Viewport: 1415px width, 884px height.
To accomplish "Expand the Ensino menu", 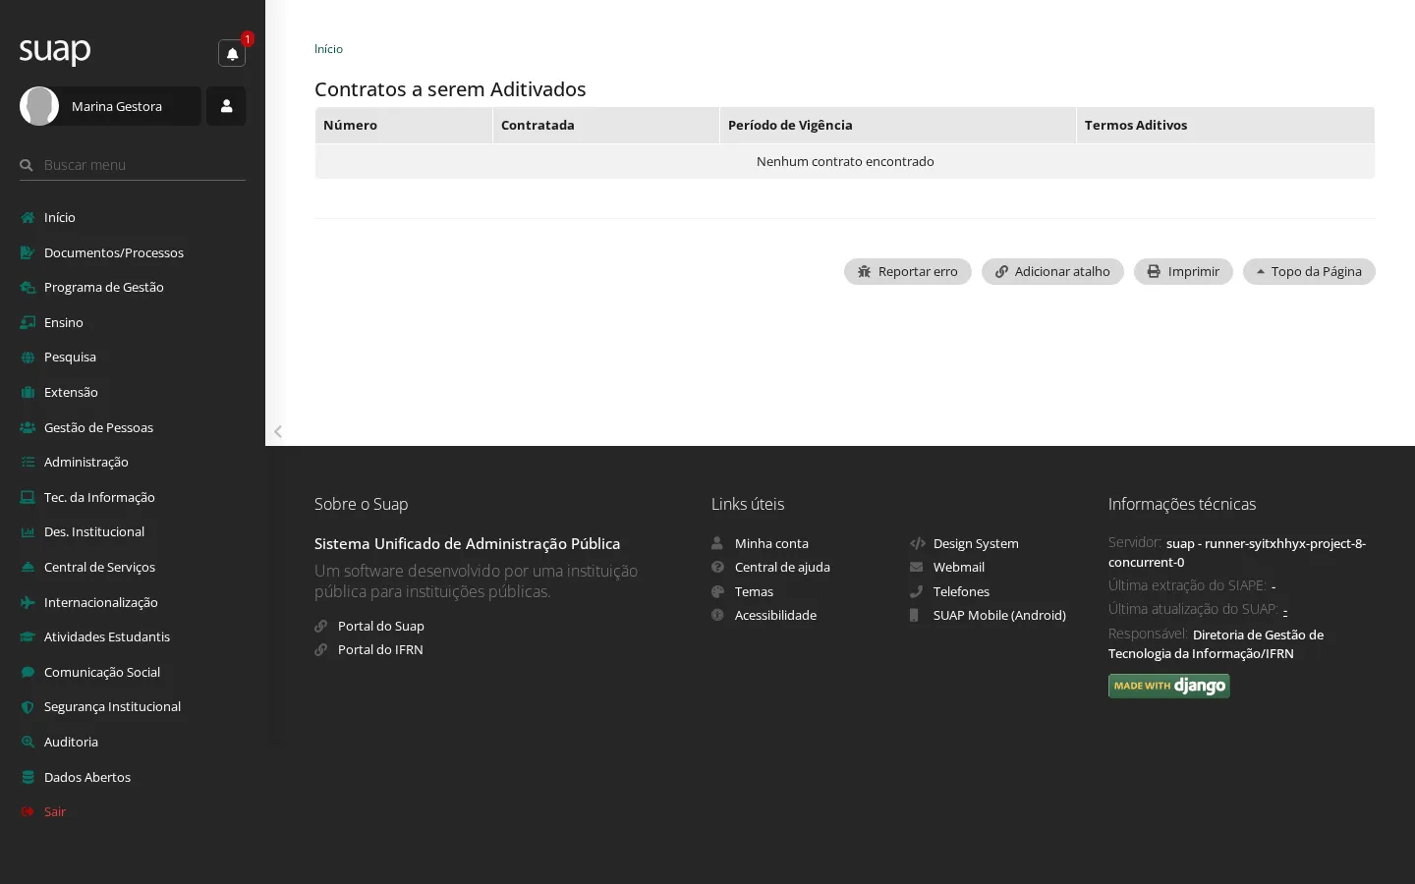I will tap(133, 322).
